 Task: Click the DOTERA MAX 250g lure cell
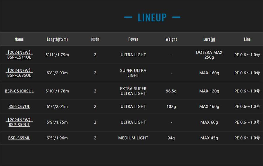(x=209, y=55)
